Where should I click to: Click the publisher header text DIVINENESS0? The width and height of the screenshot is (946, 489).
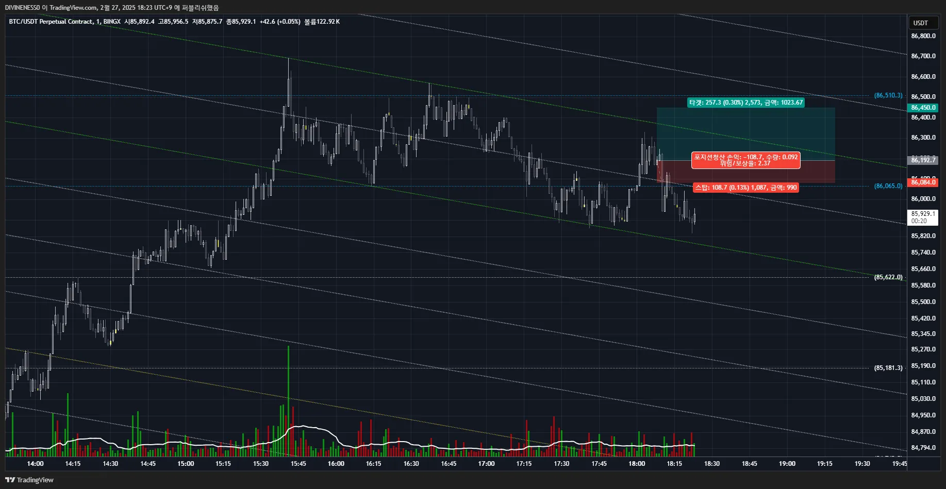pyautogui.click(x=22, y=8)
